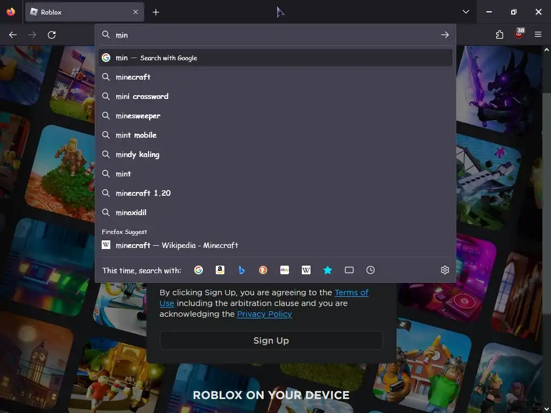Choose the 'mini crossword' suggestion
This screenshot has height=413, width=551.
click(275, 96)
